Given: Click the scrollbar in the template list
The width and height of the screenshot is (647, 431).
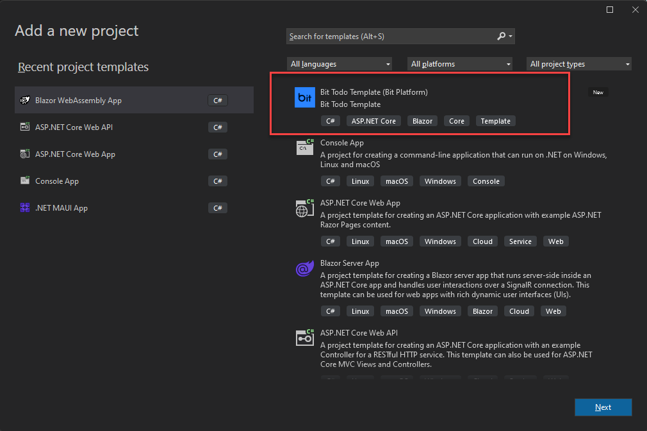Looking at the screenshot, I should pos(642,192).
